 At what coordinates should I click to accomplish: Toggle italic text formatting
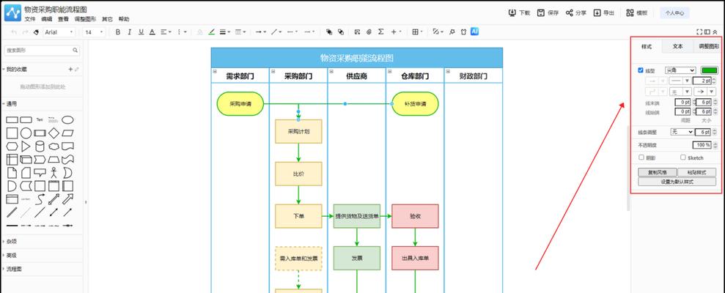[x=130, y=32]
